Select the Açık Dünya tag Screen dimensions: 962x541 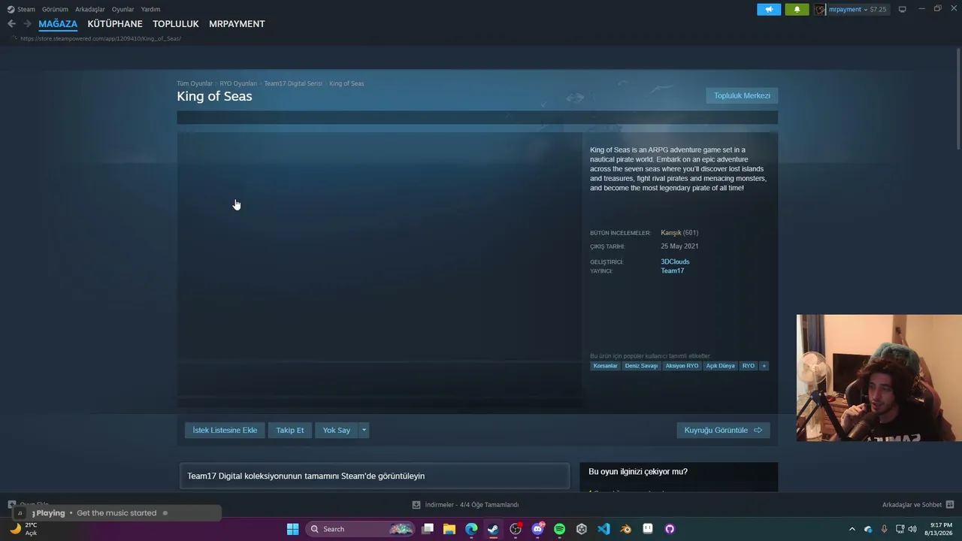coord(720,366)
